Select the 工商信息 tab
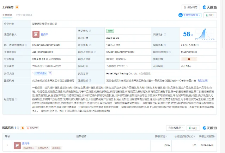Image resolution: width=225 pixels, height=153 pixels. pyautogui.click(x=7, y=15)
